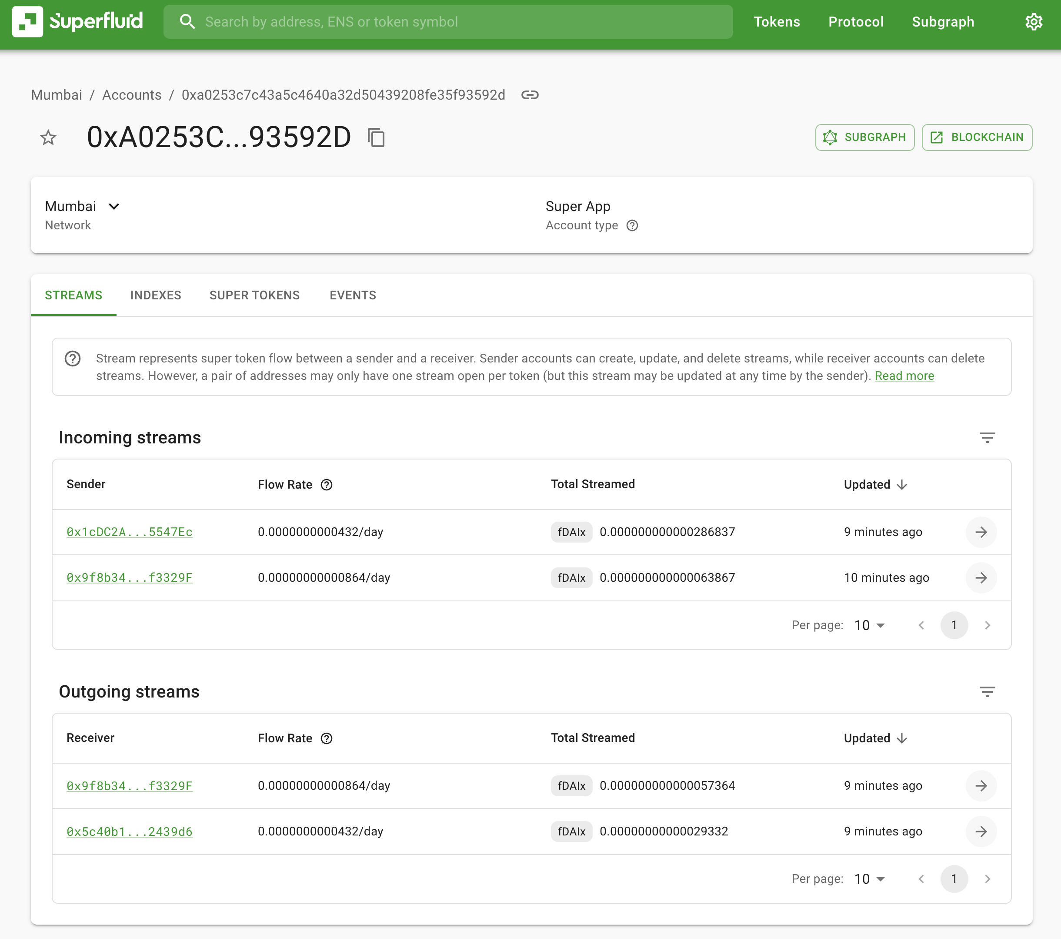Click the Flow Rate info tooltip icon
Viewport: 1061px width, 939px height.
pos(328,484)
